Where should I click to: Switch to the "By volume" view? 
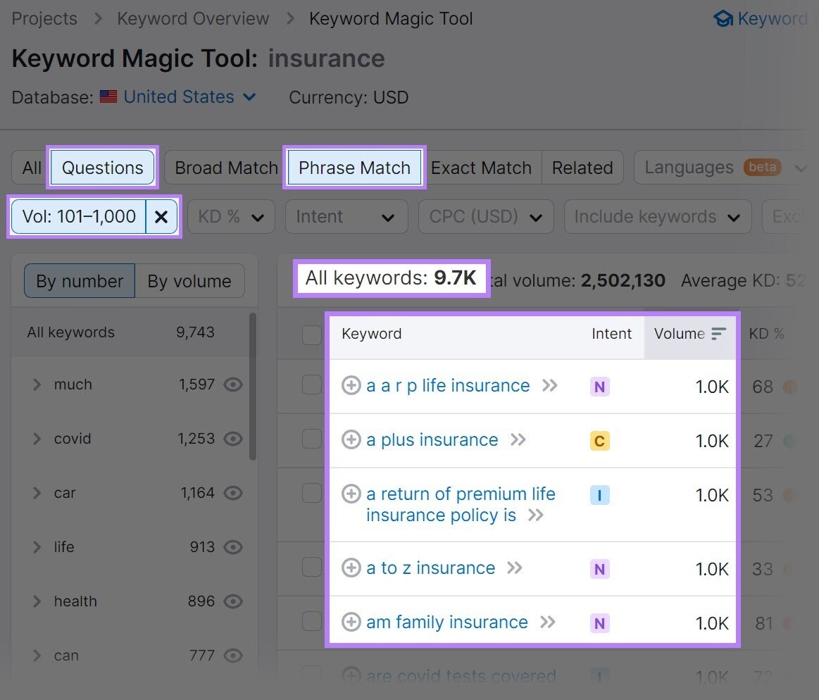(x=189, y=280)
